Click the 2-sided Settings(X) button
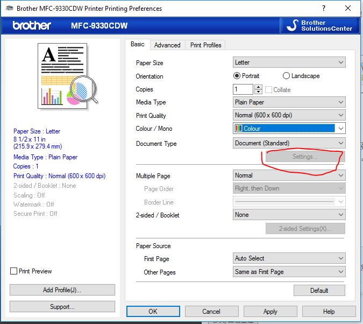Screen dimensions: 363x324 [305, 229]
